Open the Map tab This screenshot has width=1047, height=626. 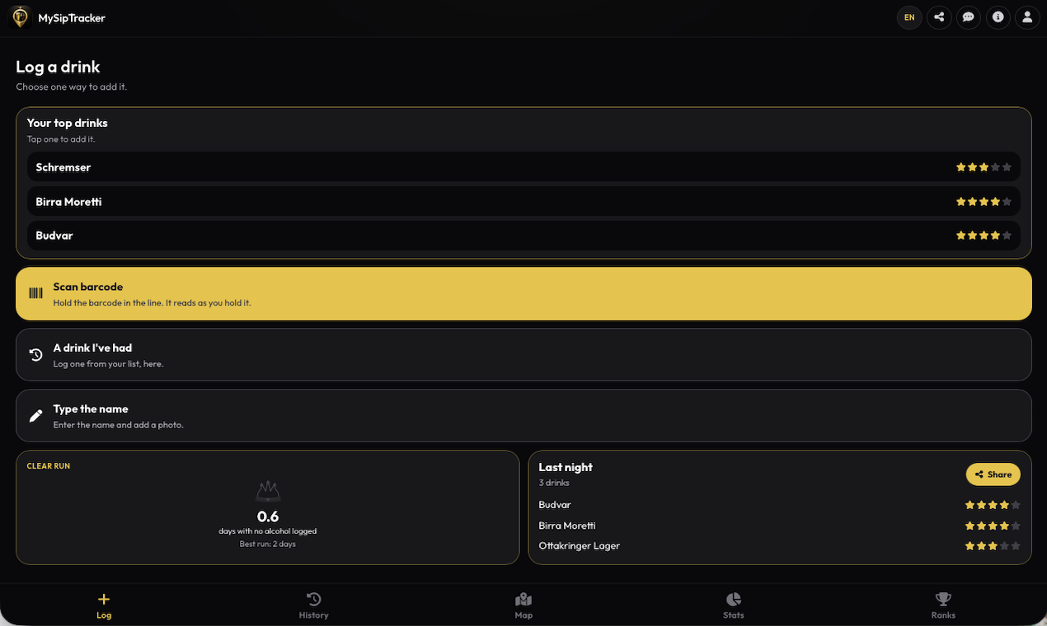click(523, 605)
